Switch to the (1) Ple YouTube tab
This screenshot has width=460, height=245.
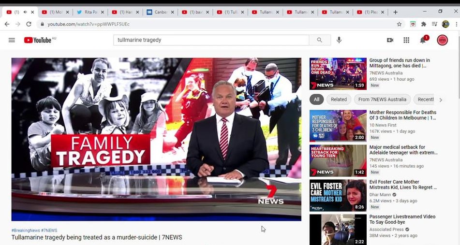tap(371, 12)
